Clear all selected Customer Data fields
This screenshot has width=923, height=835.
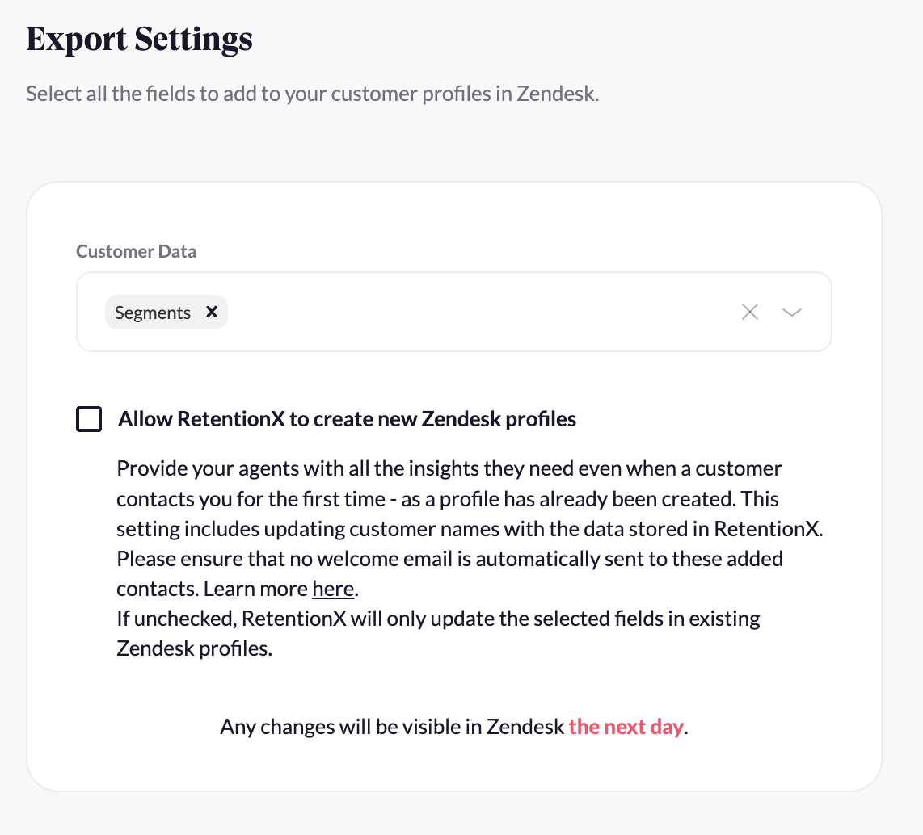coord(750,313)
